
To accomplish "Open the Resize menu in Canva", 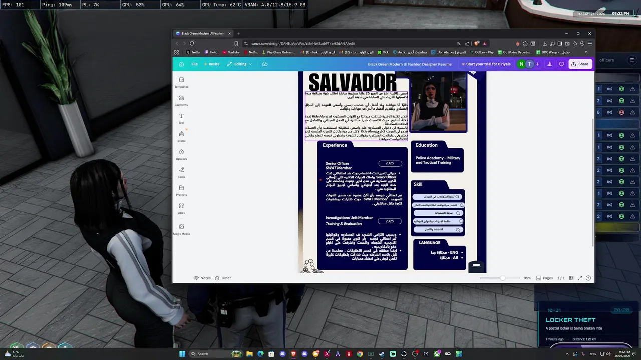I will (x=212, y=64).
